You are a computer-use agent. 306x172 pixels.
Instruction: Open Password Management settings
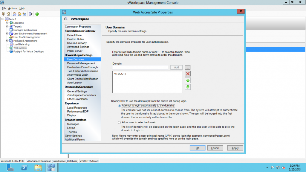pos(81,63)
